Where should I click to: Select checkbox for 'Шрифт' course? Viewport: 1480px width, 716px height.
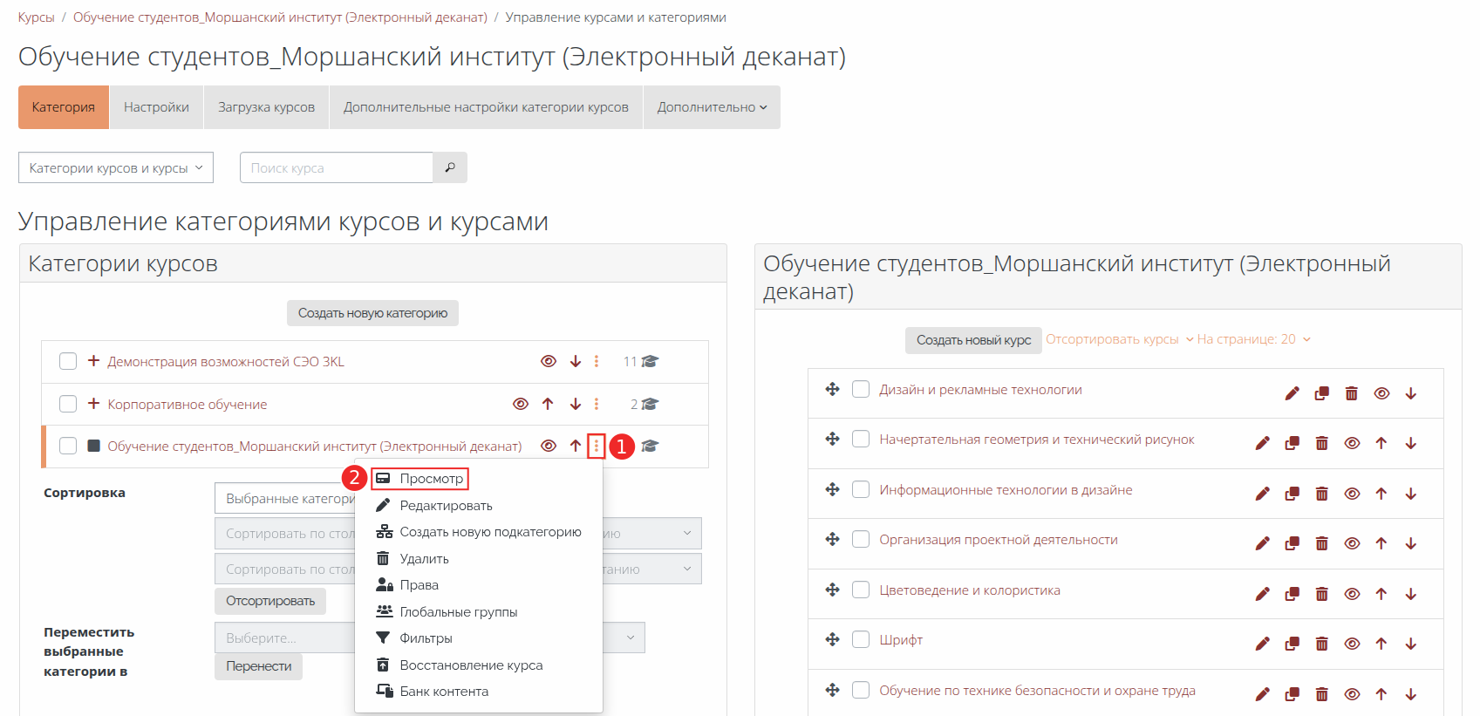[x=861, y=639]
